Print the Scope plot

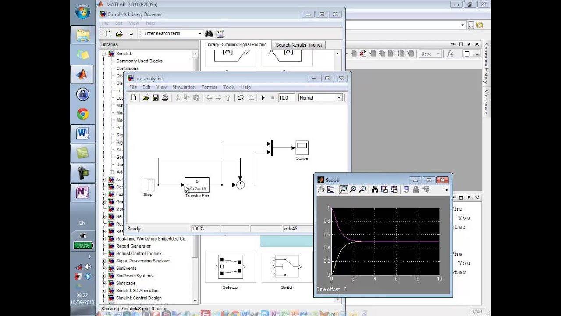pyautogui.click(x=321, y=190)
